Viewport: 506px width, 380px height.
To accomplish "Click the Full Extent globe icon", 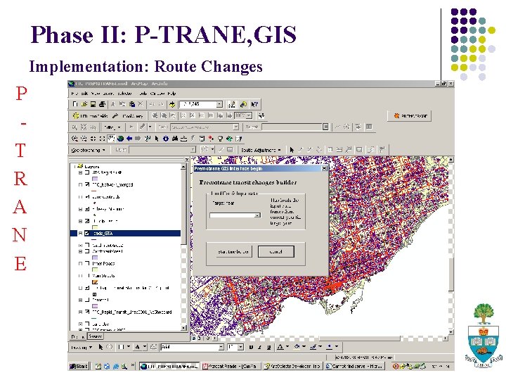I will coord(120,139).
